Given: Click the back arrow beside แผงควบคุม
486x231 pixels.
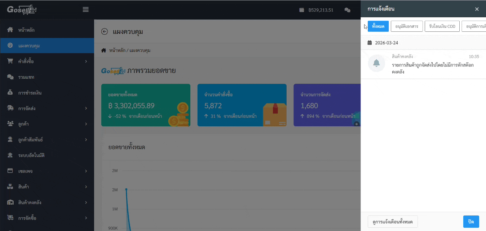Looking at the screenshot, I should pos(105,32).
